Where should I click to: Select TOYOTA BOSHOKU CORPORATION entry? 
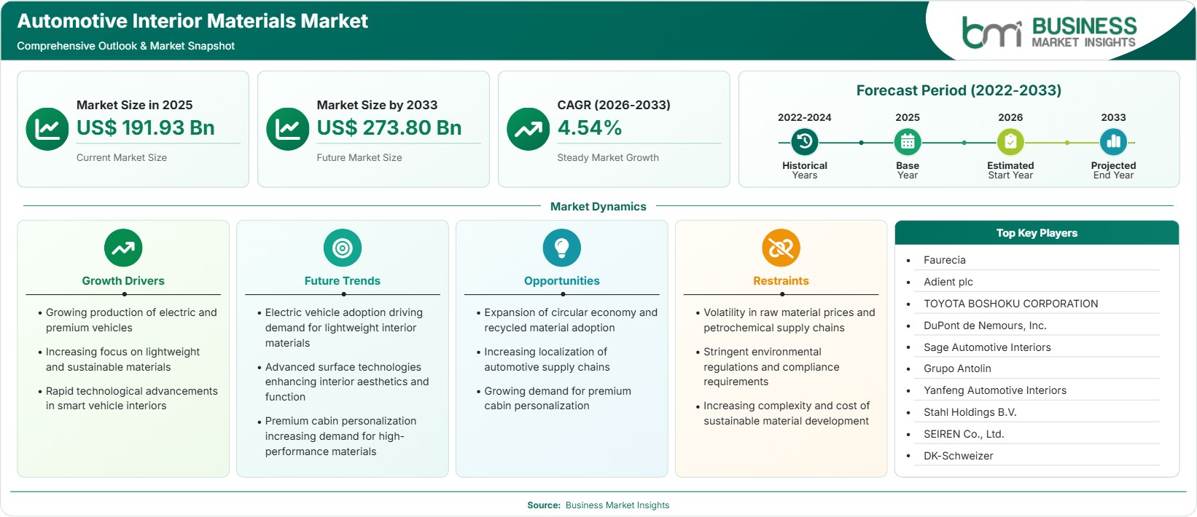[1010, 304]
